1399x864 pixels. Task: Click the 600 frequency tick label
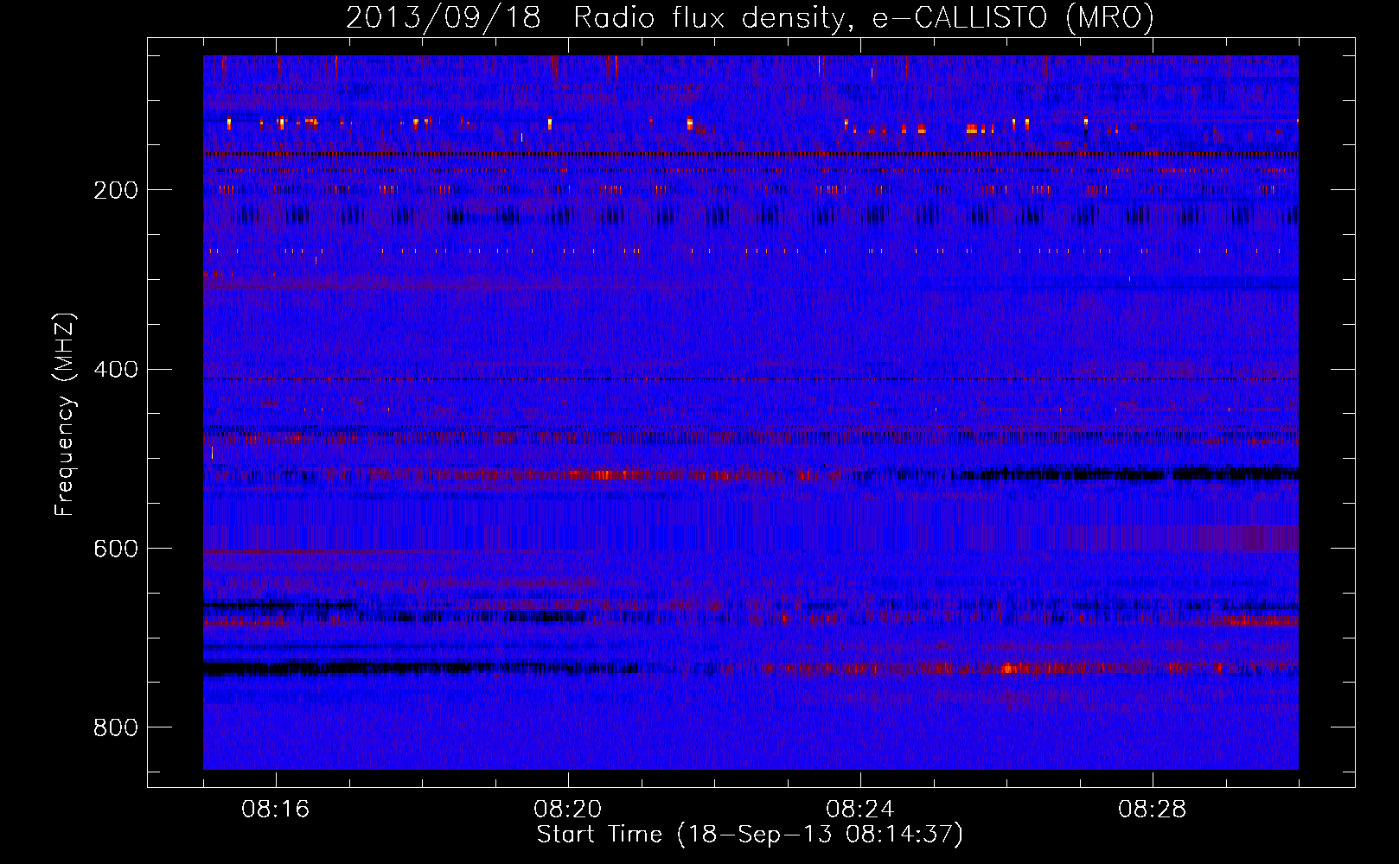tap(115, 550)
